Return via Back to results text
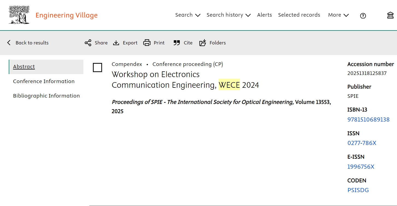 pos(32,43)
